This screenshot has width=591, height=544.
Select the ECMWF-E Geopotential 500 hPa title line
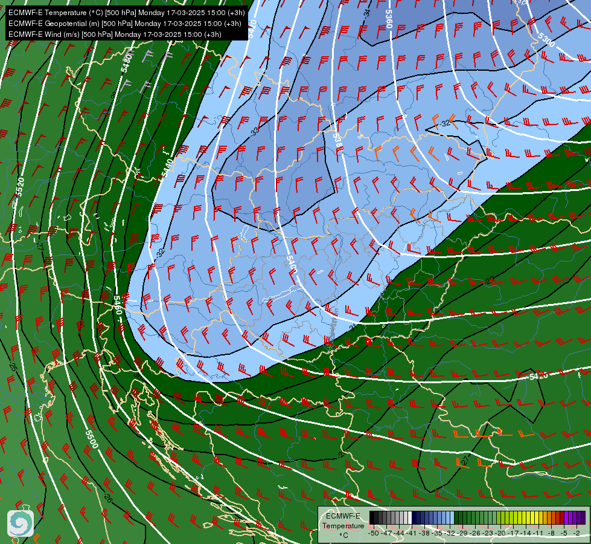pyautogui.click(x=125, y=24)
